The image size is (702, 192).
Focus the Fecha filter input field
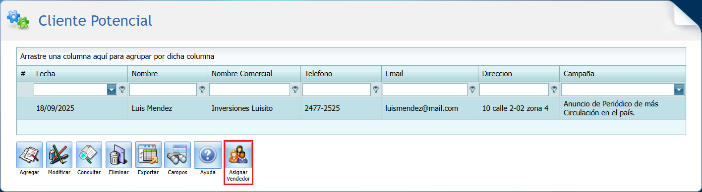[70, 90]
